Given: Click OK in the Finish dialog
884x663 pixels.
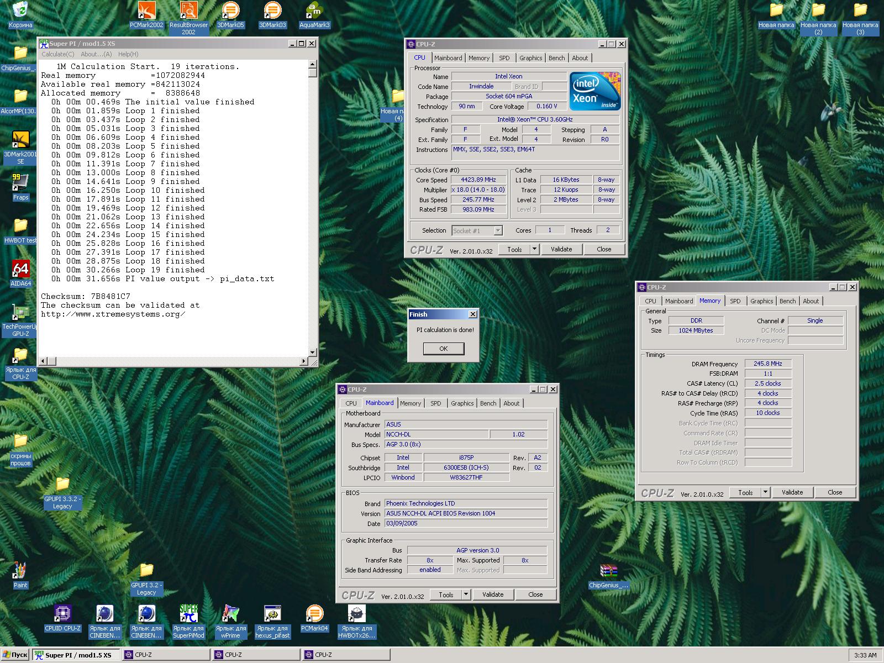Looking at the screenshot, I should [x=444, y=349].
